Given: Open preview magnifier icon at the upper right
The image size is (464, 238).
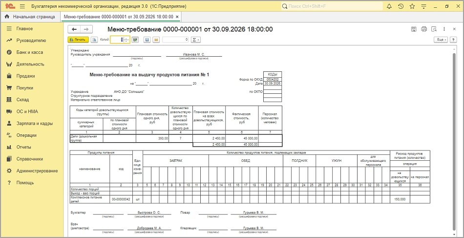Looking at the screenshot, I should click(434, 29).
